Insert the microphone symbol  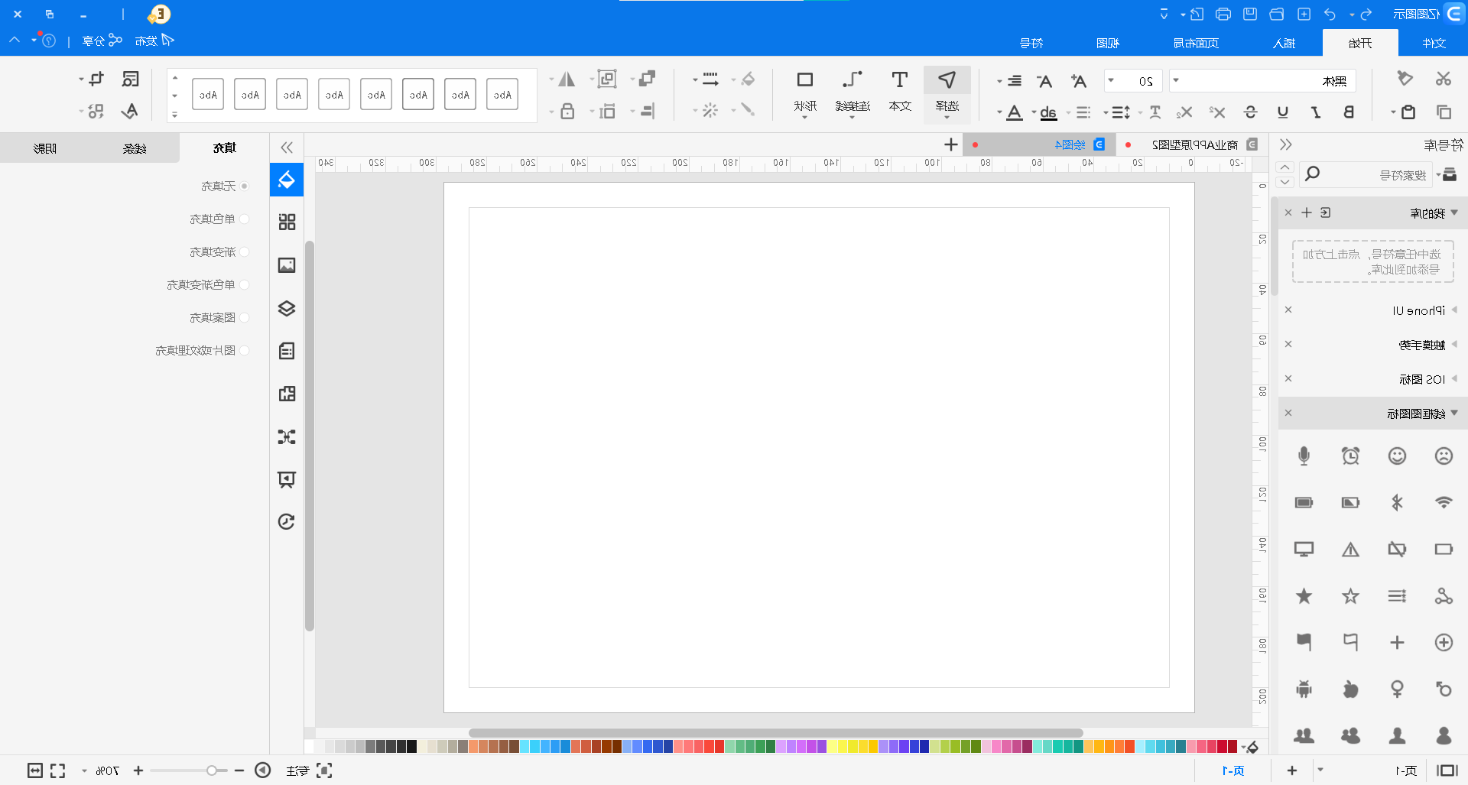coord(1304,456)
